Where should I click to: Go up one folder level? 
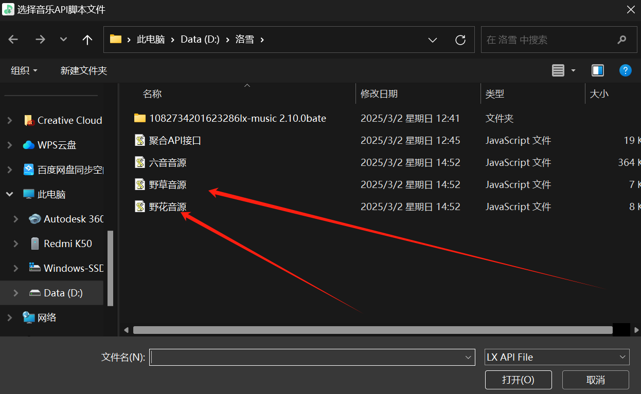pyautogui.click(x=87, y=40)
